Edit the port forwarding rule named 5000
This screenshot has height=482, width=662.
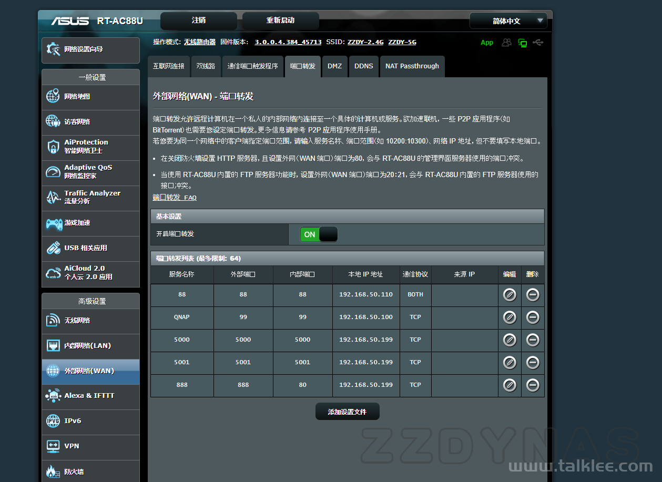(510, 340)
